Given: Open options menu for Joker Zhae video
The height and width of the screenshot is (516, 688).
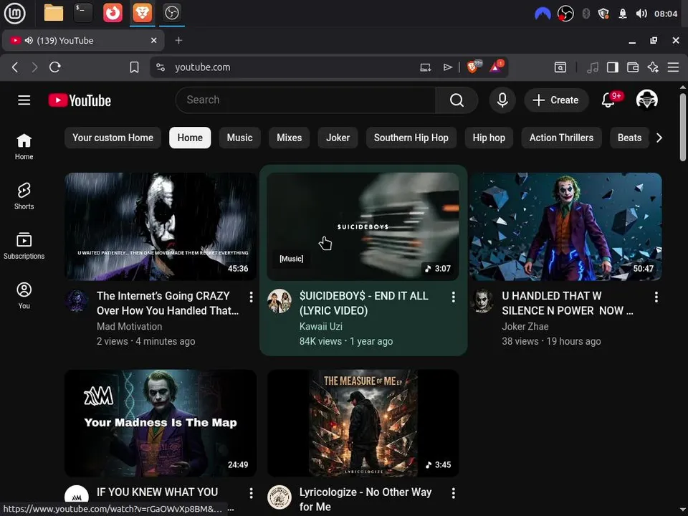Looking at the screenshot, I should [x=656, y=297].
